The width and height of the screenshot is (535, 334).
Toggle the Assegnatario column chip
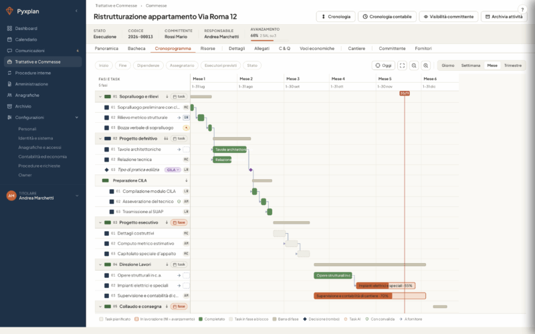coord(182,65)
